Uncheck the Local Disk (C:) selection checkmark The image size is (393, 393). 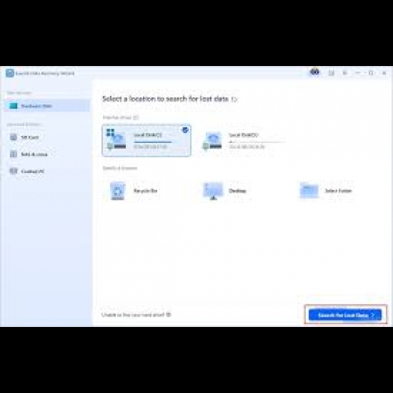coord(185,130)
